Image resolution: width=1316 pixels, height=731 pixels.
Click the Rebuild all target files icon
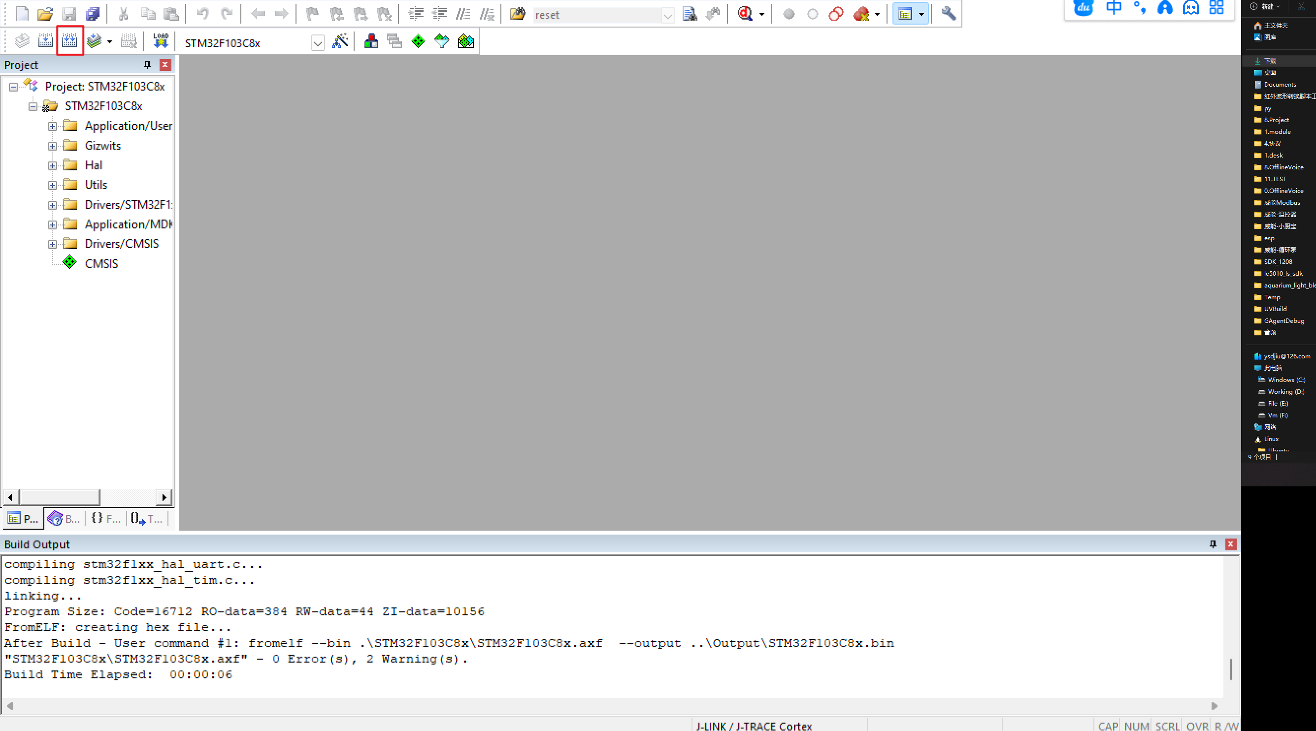[69, 41]
